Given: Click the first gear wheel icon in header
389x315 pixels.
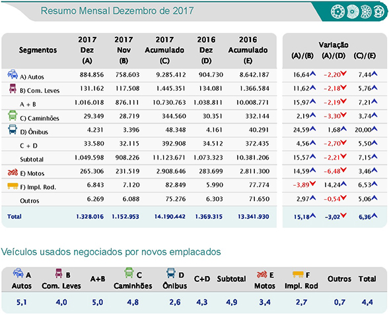Looking at the screenshot, I should click(338, 12).
